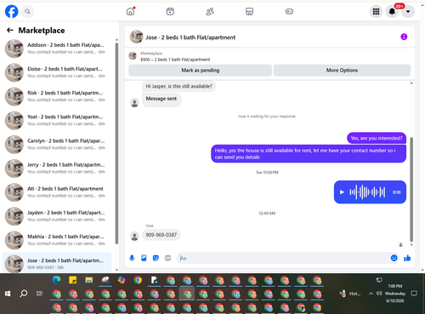Open File Explorer from taskbar

[x=89, y=280]
